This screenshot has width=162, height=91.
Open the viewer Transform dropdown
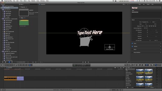41,62
